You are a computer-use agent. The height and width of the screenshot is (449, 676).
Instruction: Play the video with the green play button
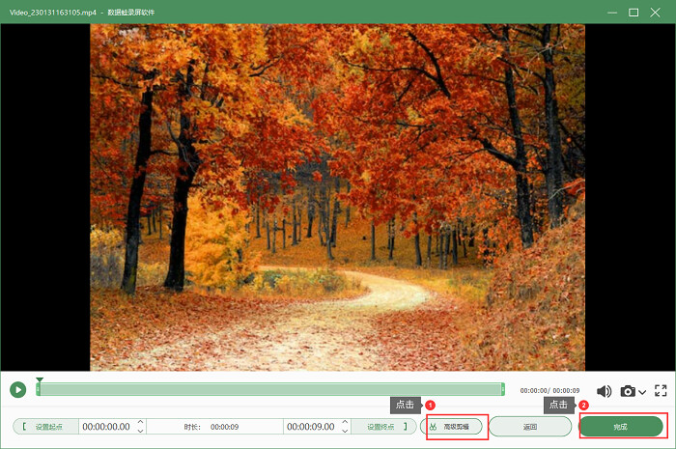pos(18,390)
